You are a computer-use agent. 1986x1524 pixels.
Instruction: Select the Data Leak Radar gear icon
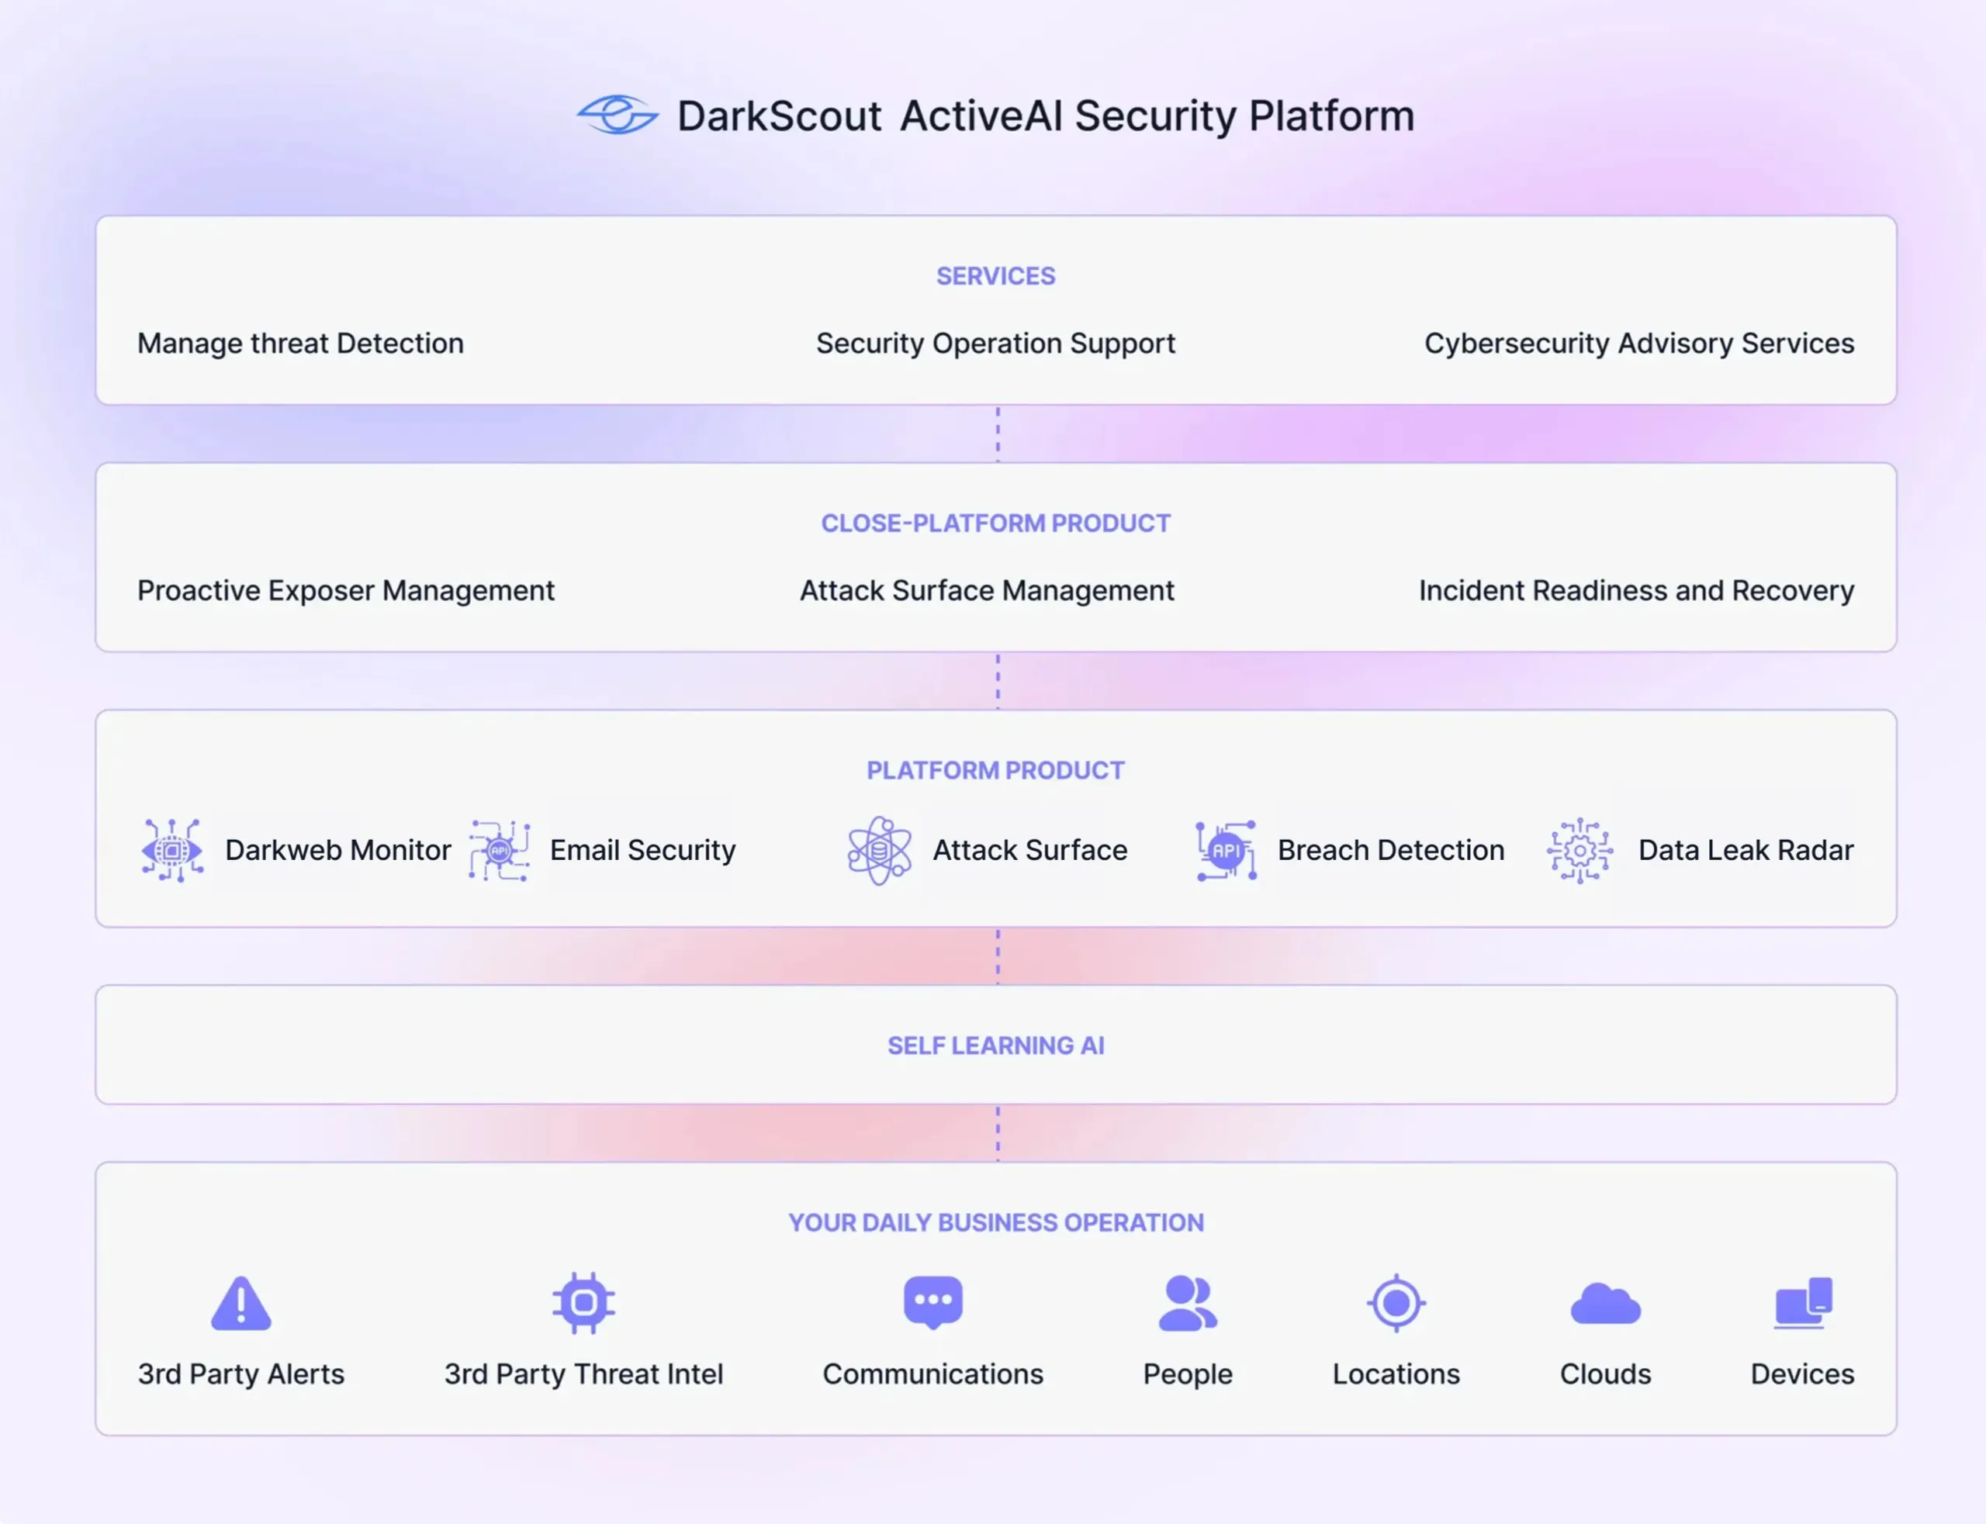1580,850
